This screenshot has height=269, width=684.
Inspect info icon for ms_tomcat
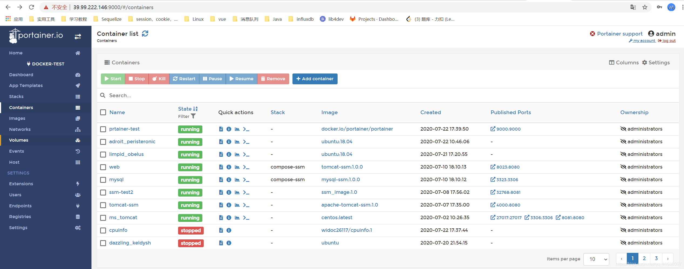coord(229,218)
